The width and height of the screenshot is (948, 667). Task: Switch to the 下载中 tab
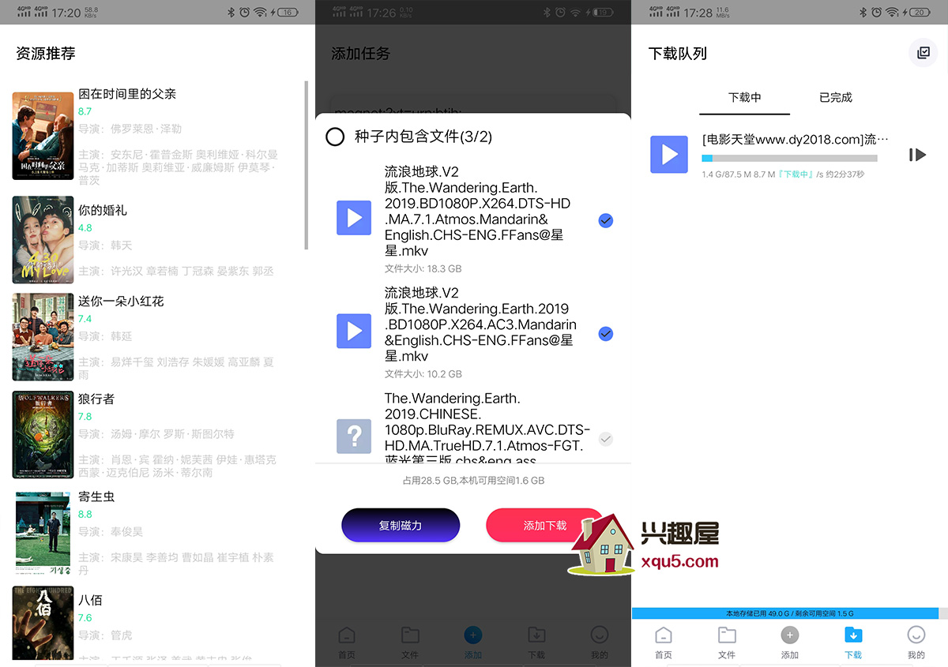(x=744, y=98)
